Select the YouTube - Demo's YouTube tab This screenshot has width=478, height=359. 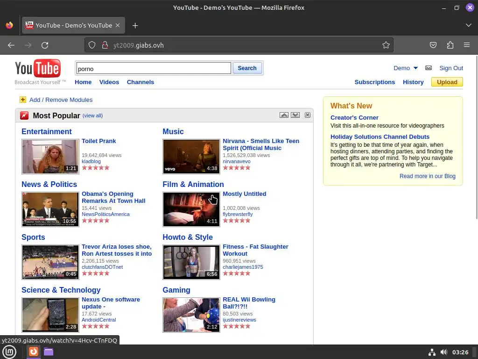[x=73, y=25]
